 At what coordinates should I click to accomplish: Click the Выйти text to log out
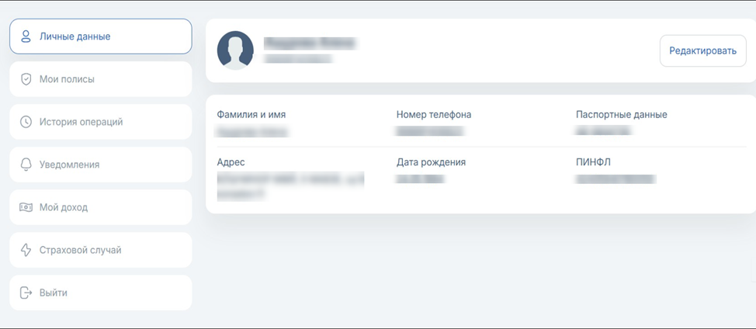[54, 293]
